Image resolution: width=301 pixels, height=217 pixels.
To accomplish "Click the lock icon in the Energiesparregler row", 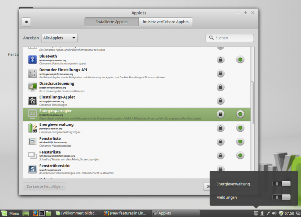I will coord(220,114).
